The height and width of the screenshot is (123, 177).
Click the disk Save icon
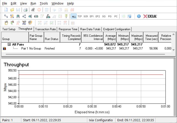18,10
